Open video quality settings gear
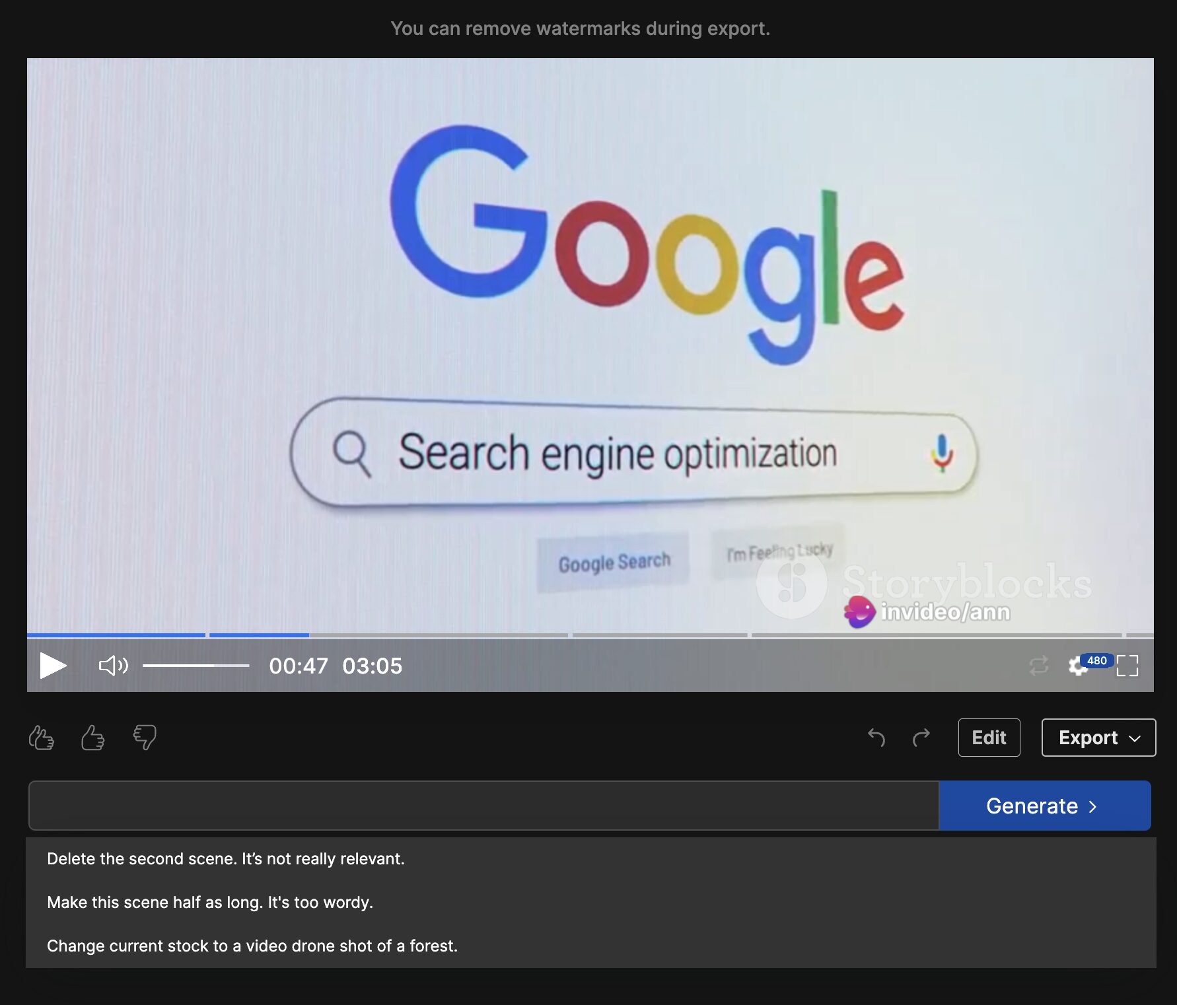This screenshot has height=1005, width=1177. pyautogui.click(x=1079, y=666)
